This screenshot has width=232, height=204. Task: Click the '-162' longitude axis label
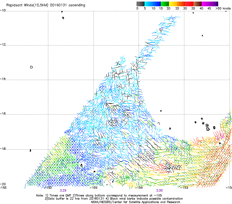pos(48,188)
